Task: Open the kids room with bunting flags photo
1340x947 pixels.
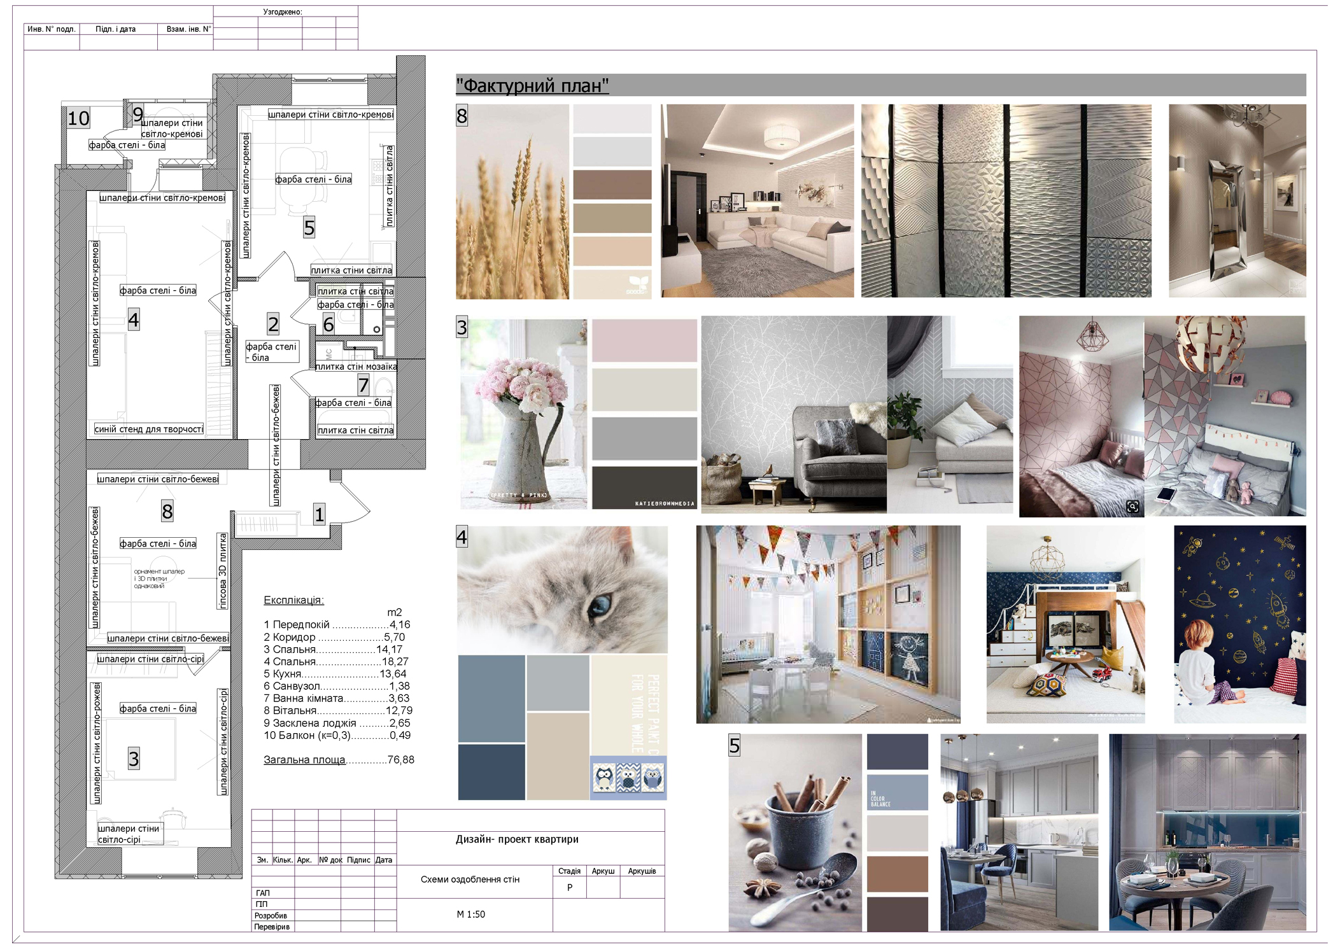Action: (x=828, y=624)
